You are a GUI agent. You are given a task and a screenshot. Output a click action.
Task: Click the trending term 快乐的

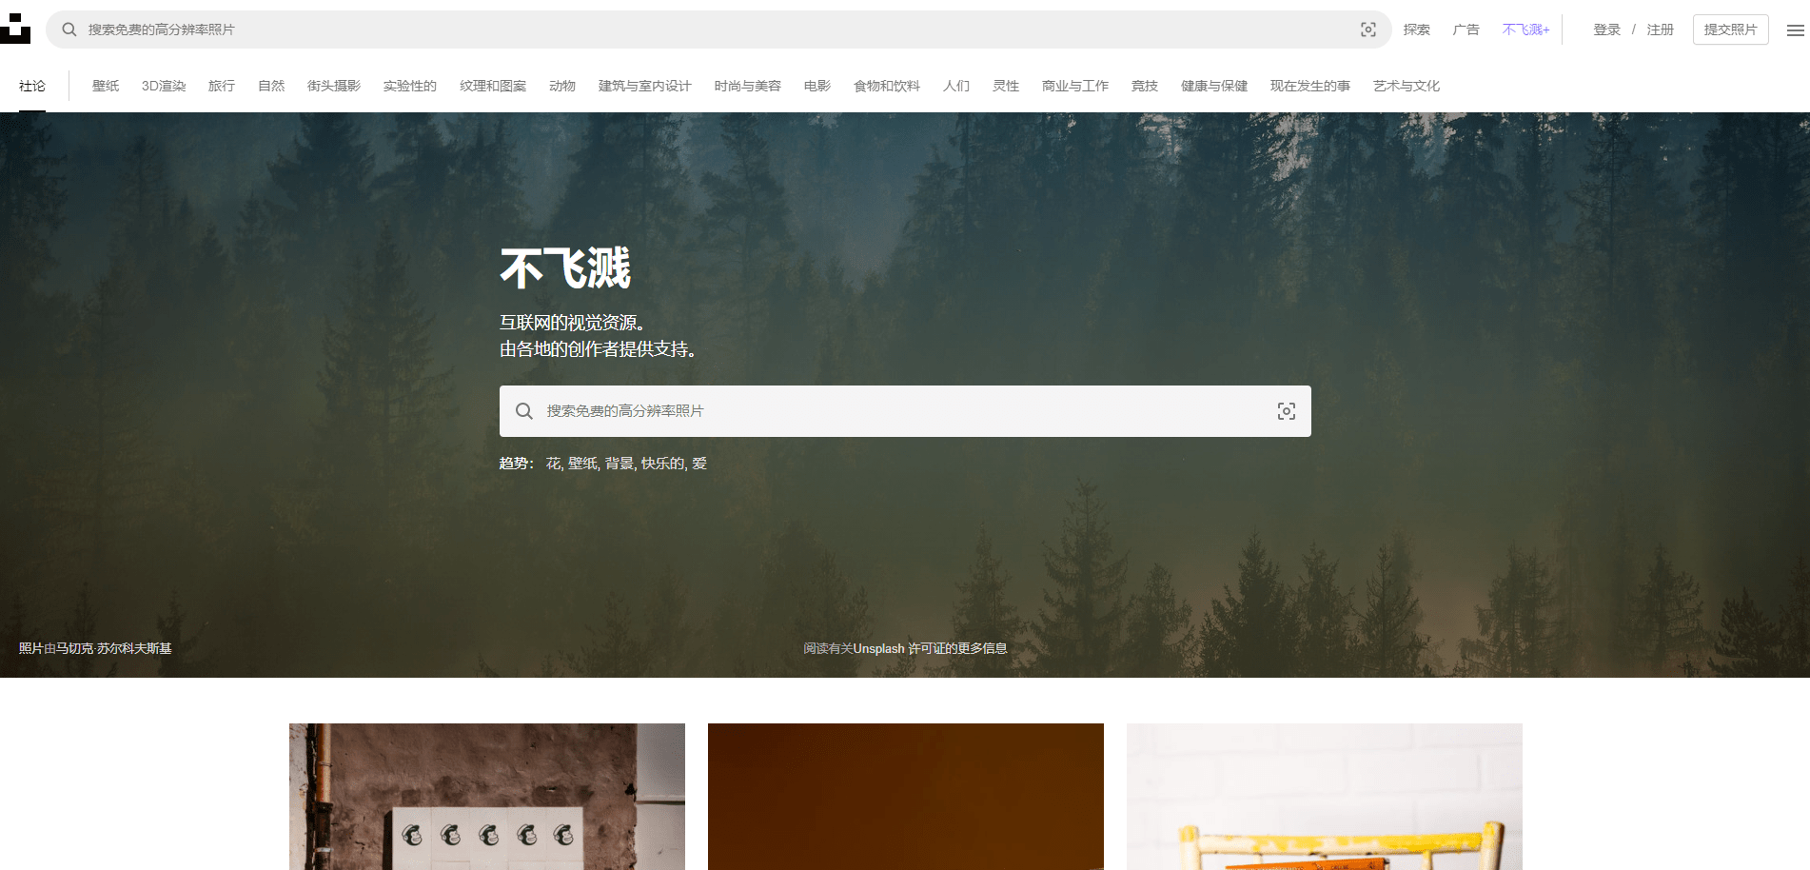[x=662, y=464]
